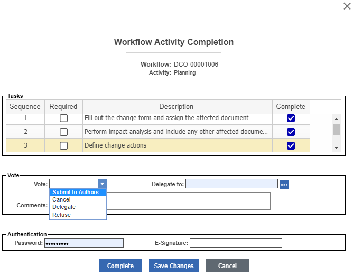The height and width of the screenshot is (274, 353).
Task: Click the Planning activity value
Action: click(x=184, y=73)
